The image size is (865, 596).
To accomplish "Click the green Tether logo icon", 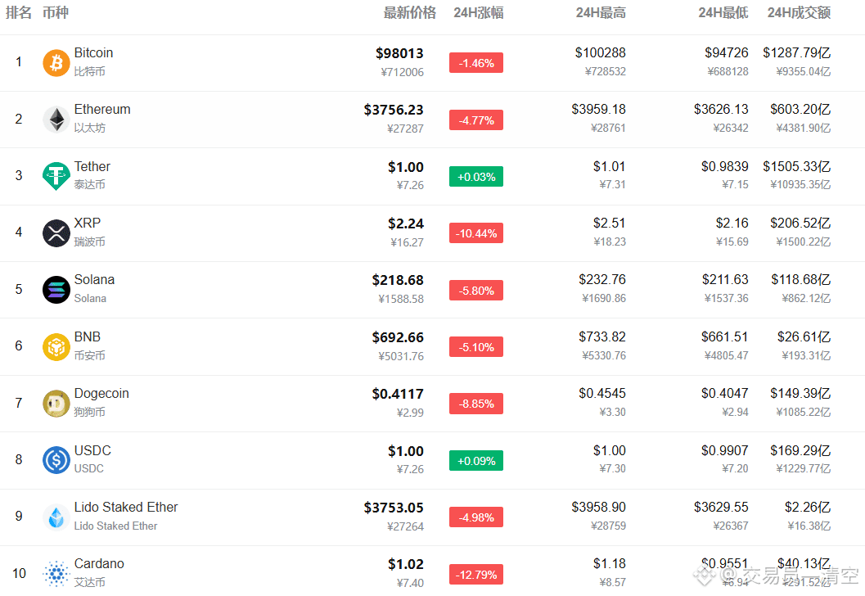I will (x=56, y=176).
